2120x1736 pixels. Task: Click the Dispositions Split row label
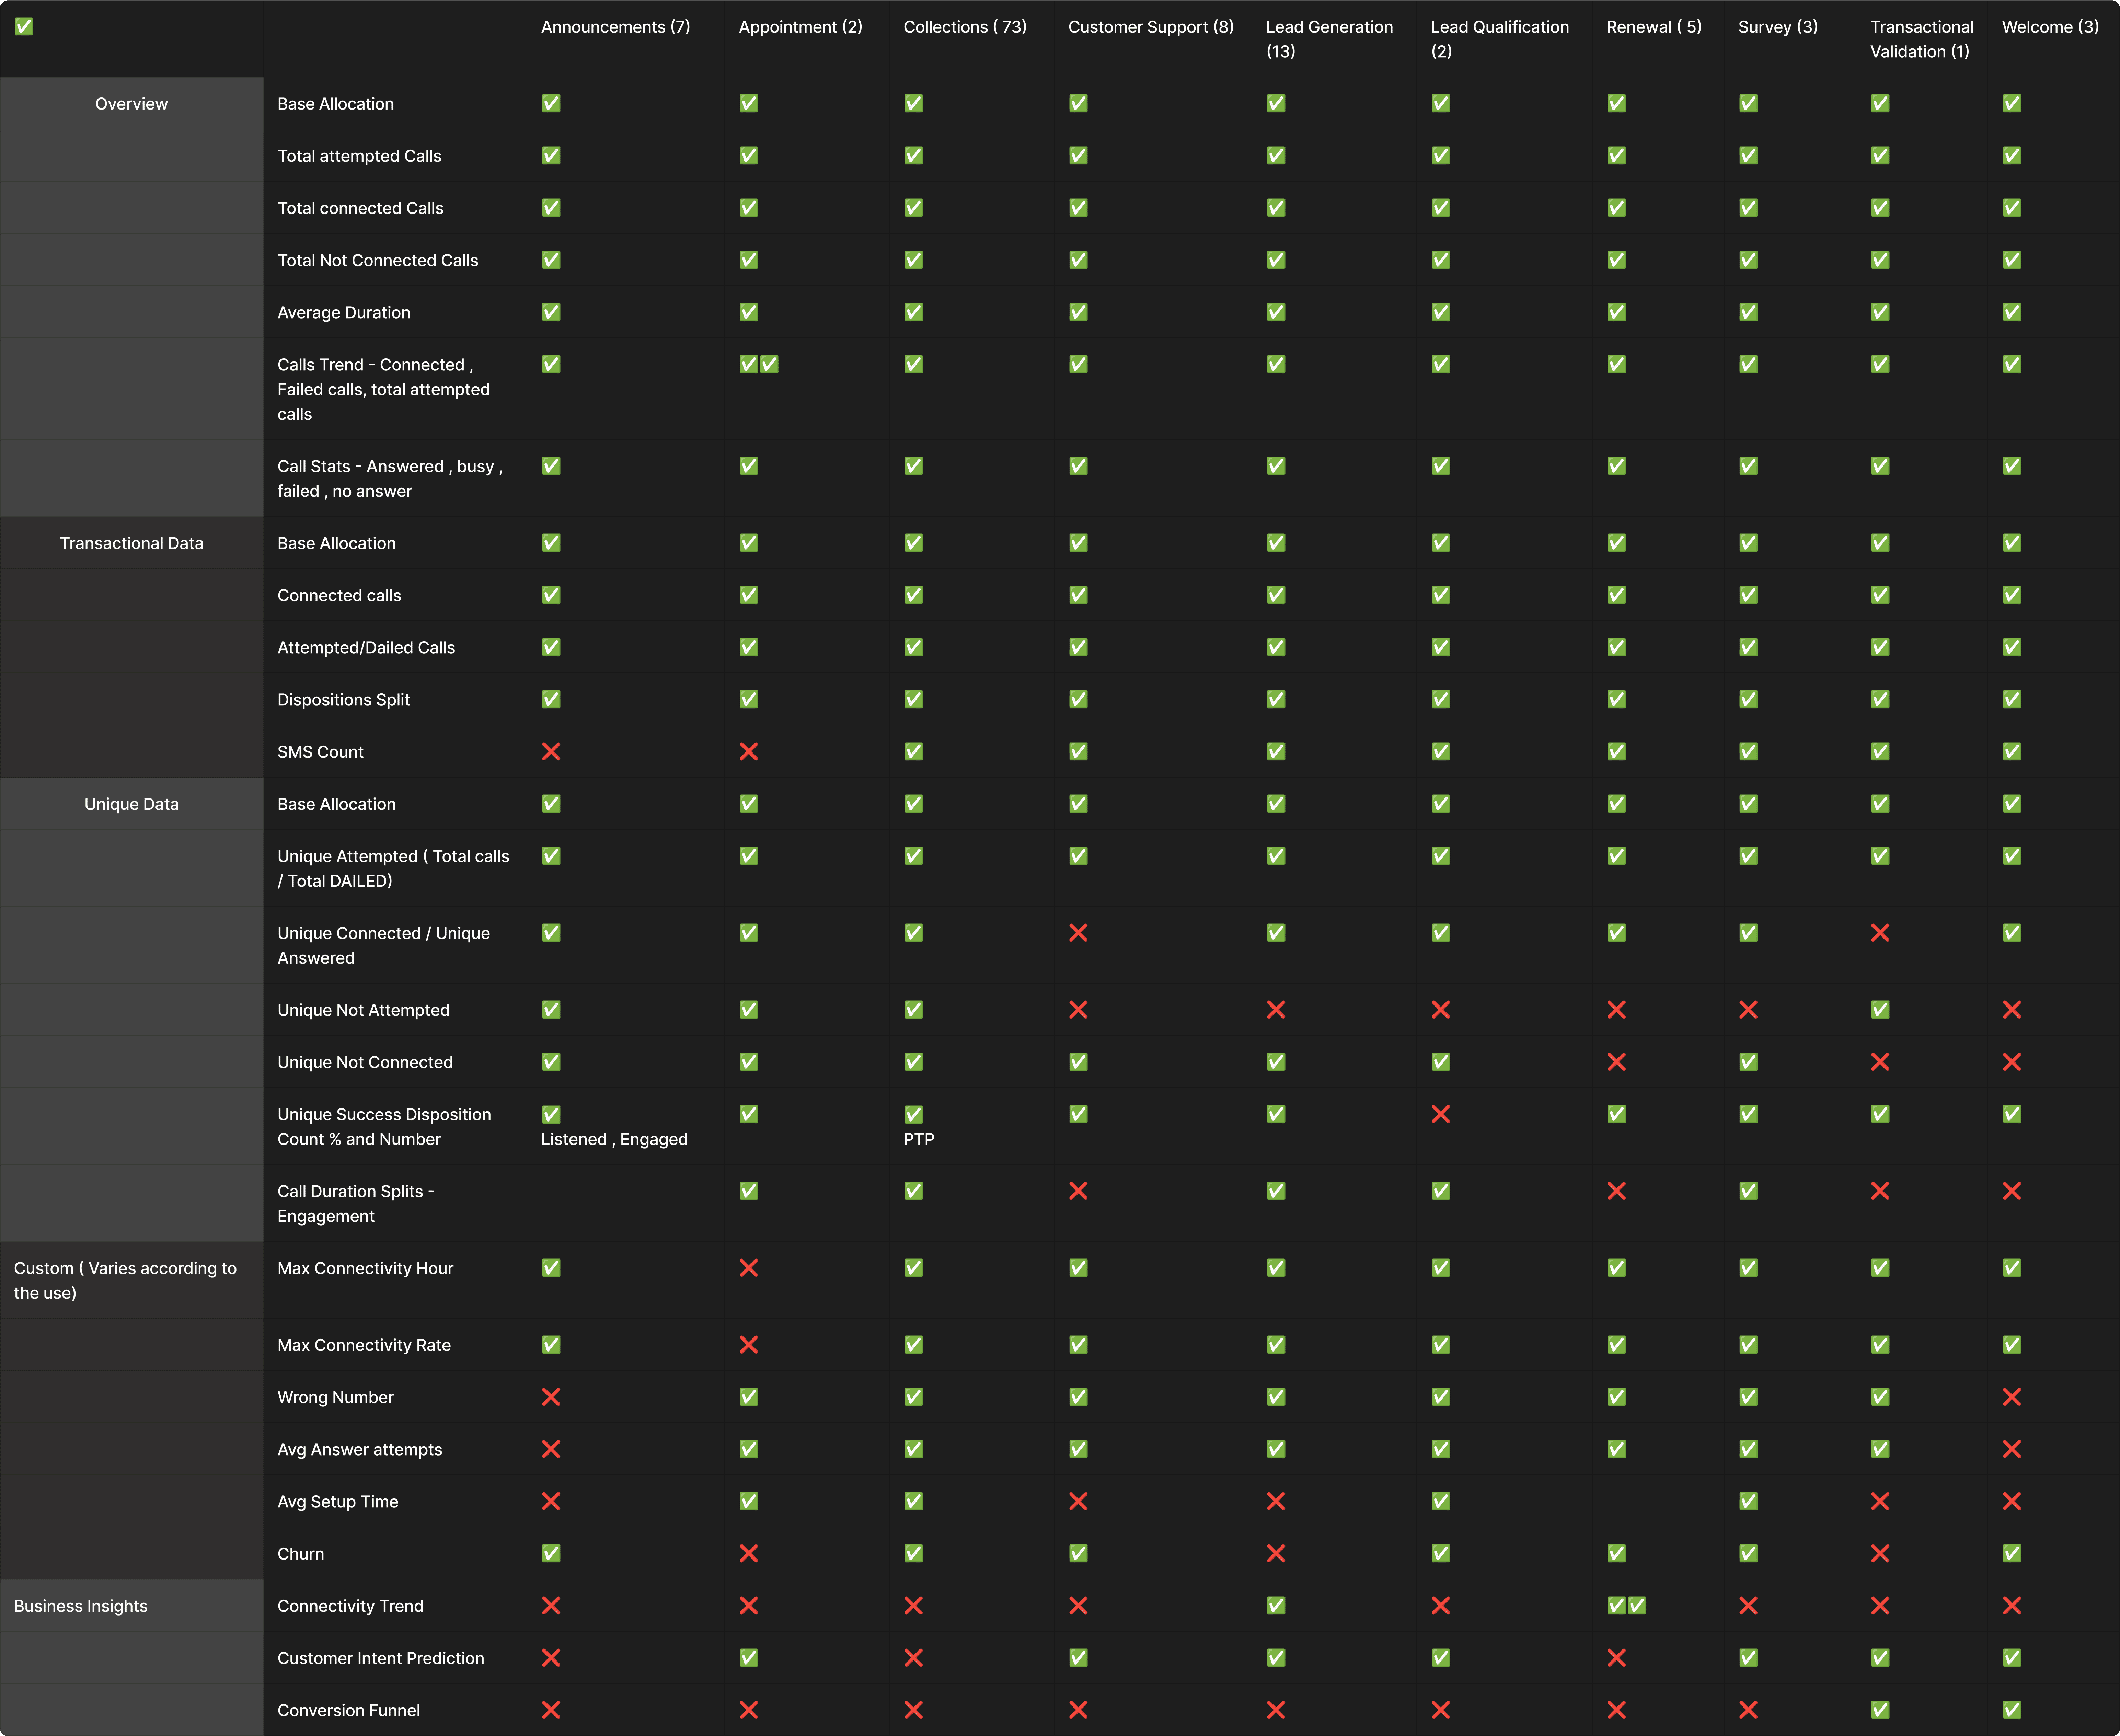pyautogui.click(x=343, y=700)
